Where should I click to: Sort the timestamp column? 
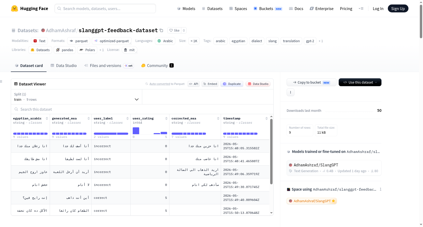(x=266, y=118)
